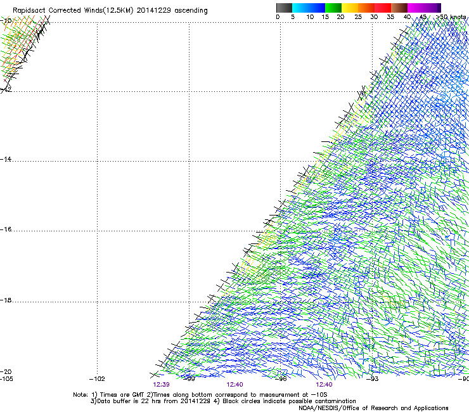Click the '5' label under the color scale
This screenshot has width=469, height=412.
coord(293,17)
